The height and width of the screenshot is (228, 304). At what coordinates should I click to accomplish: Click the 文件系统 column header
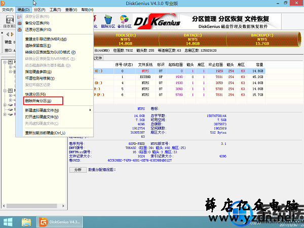(x=145, y=65)
